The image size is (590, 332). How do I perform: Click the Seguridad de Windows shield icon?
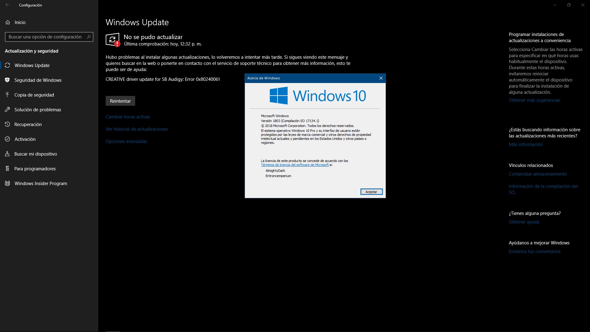tap(8, 80)
